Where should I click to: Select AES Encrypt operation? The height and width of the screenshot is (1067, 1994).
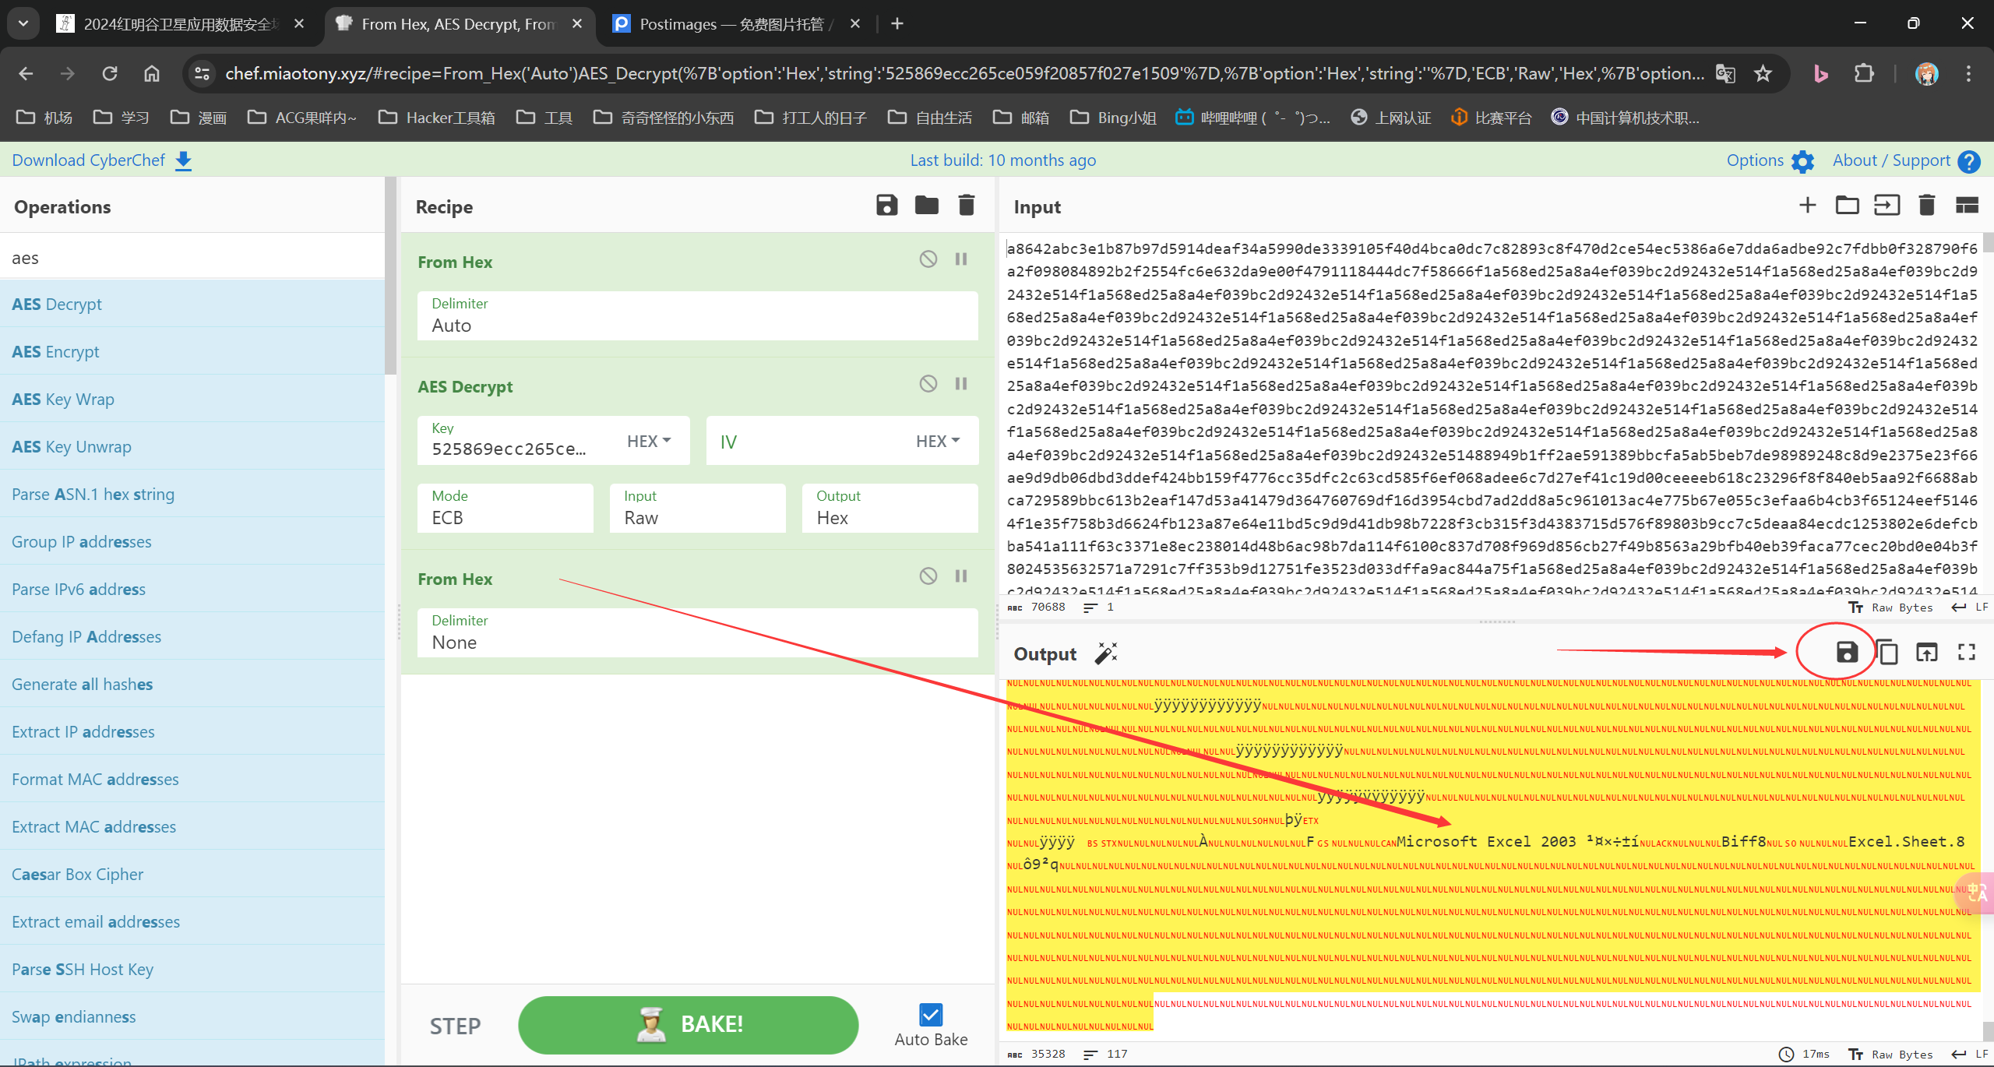pos(55,351)
